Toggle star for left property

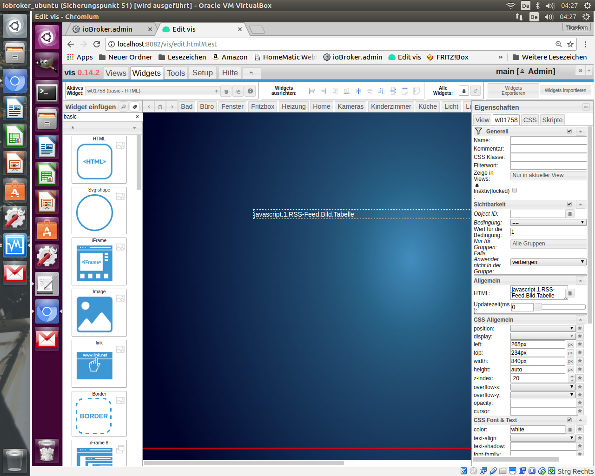(580, 344)
